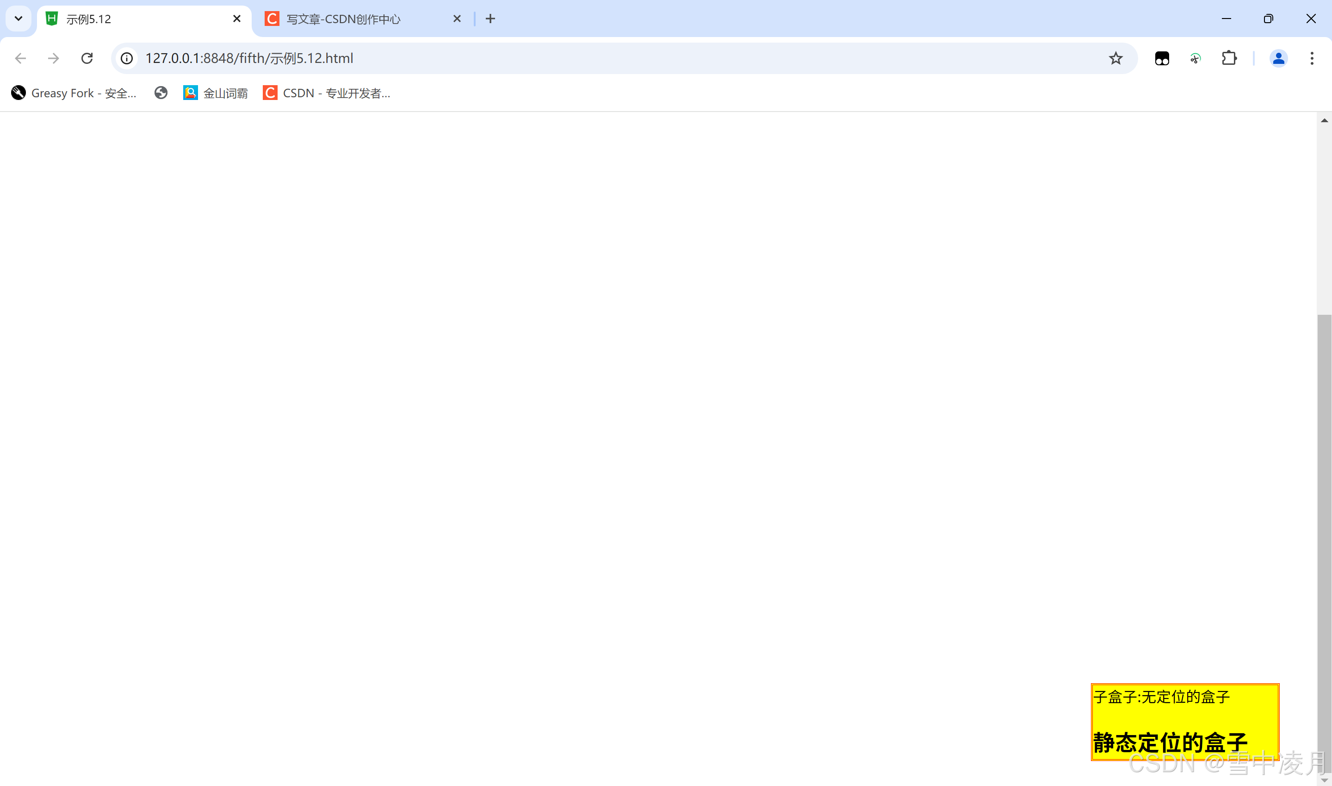Close the 写文章-CSDN创作中心 tab
1332x786 pixels.
[457, 19]
